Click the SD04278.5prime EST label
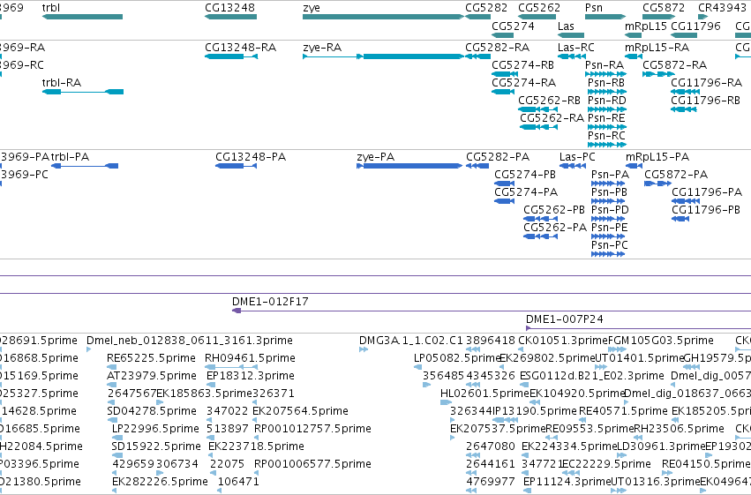The image size is (751, 495). point(152,411)
